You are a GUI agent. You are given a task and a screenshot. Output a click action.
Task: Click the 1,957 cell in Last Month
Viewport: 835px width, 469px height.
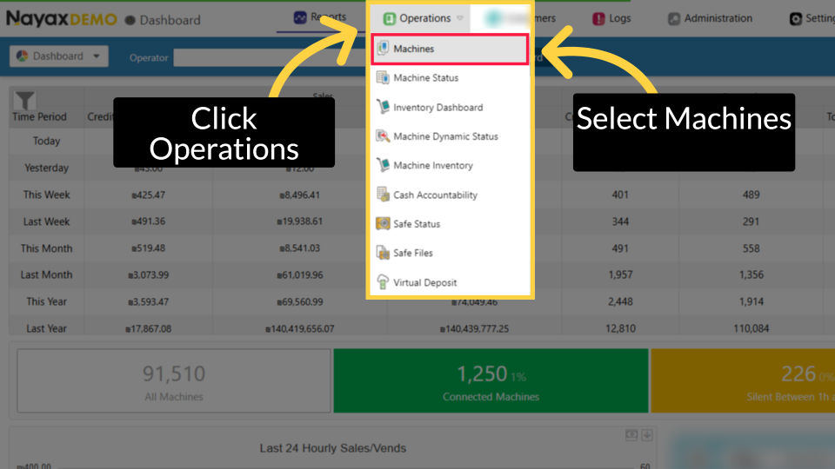(620, 275)
